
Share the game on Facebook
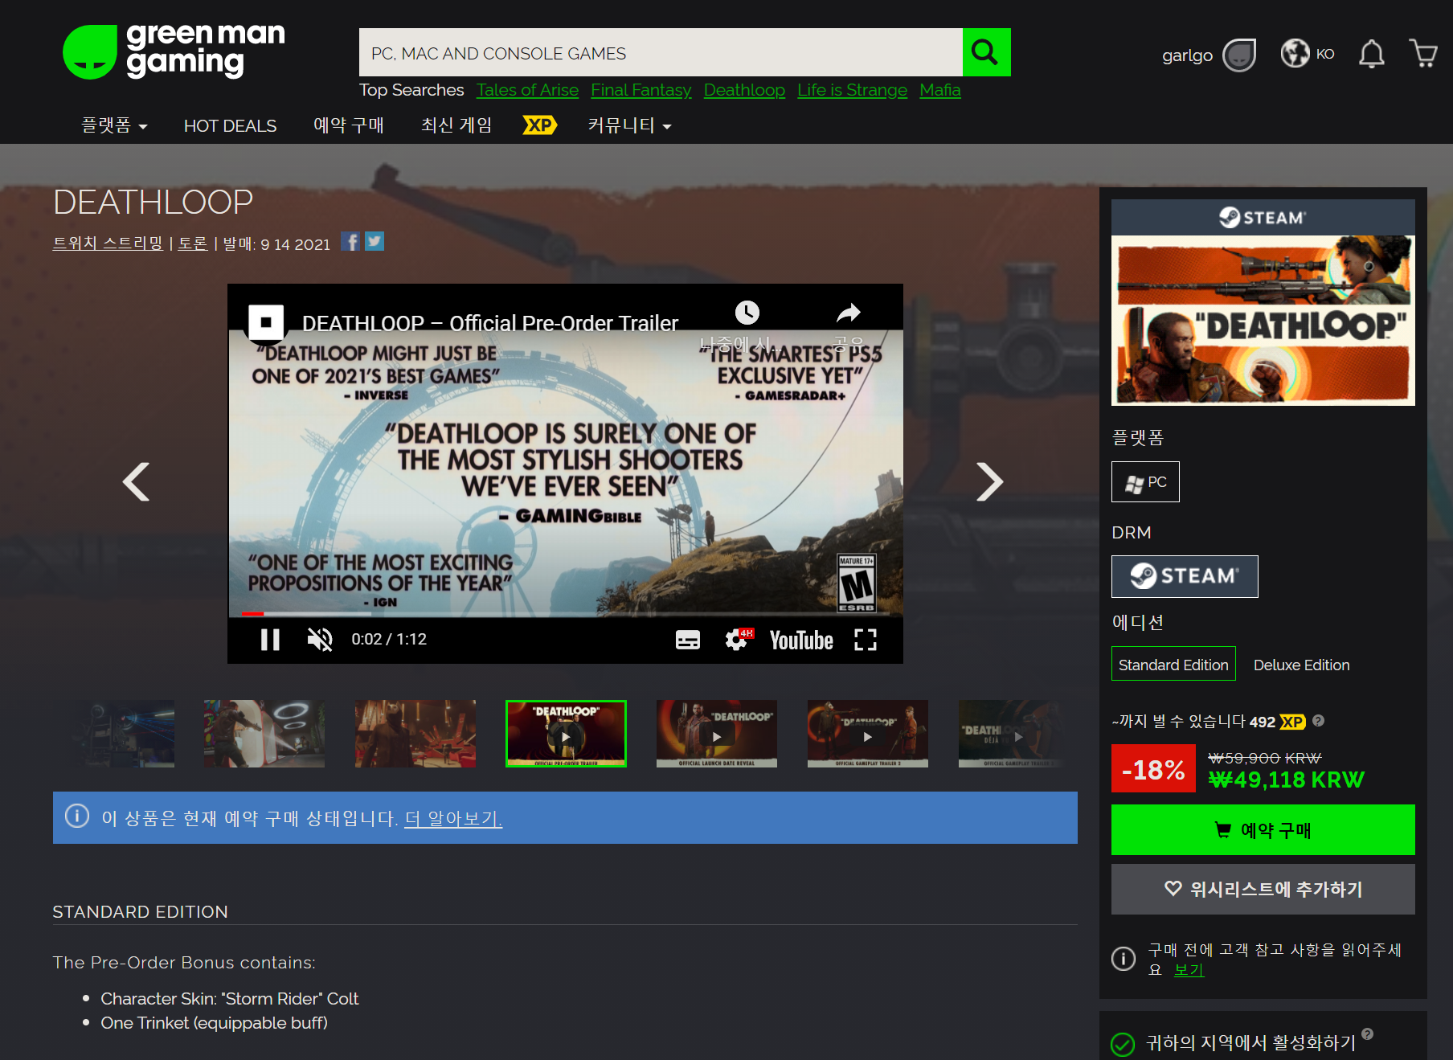pyautogui.click(x=350, y=242)
